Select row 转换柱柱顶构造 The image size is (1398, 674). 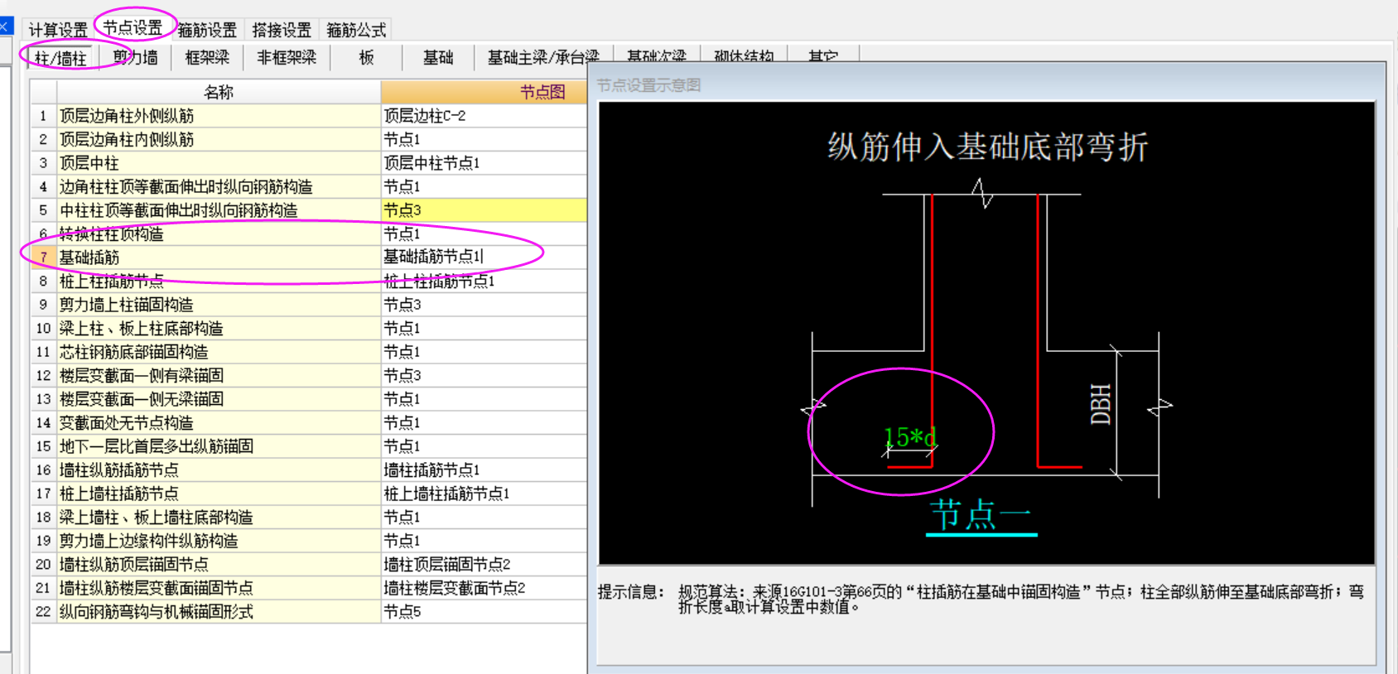(x=219, y=233)
